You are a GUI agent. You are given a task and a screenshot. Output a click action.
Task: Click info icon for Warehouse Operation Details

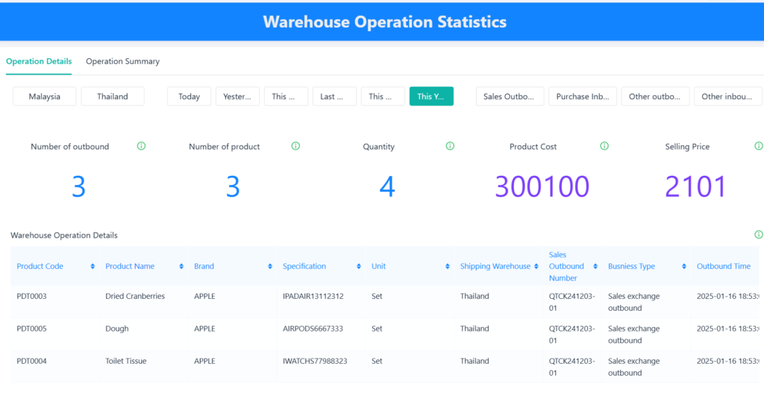click(759, 235)
